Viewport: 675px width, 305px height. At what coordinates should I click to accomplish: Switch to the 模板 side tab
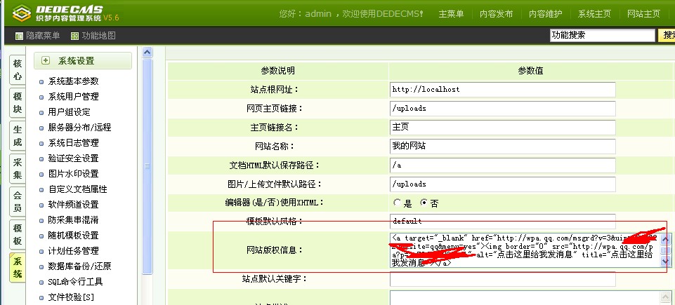(x=18, y=234)
